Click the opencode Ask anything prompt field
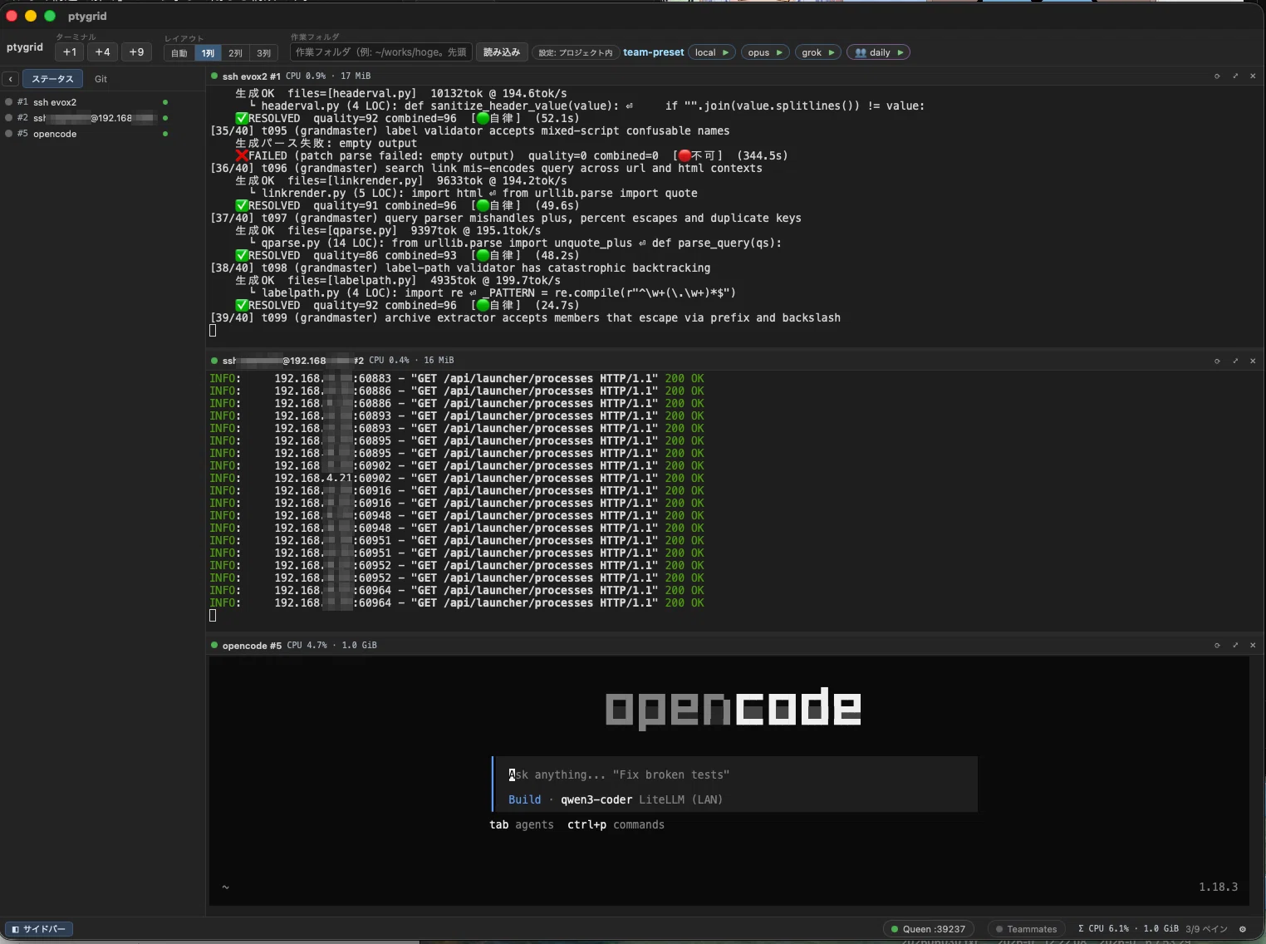This screenshot has width=1266, height=944. pos(735,774)
